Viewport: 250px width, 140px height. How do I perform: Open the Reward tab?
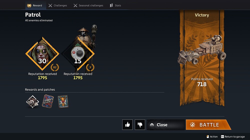tap(34, 5)
